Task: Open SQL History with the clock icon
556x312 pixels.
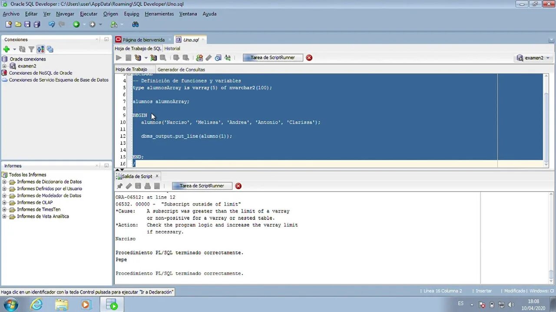Action: tap(218, 58)
